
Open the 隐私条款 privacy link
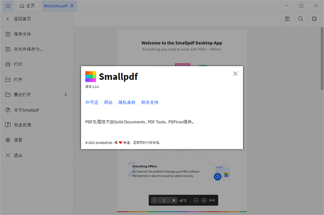pyautogui.click(x=127, y=102)
